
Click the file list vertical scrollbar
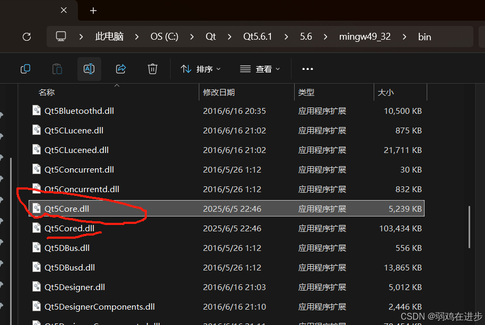[469, 227]
